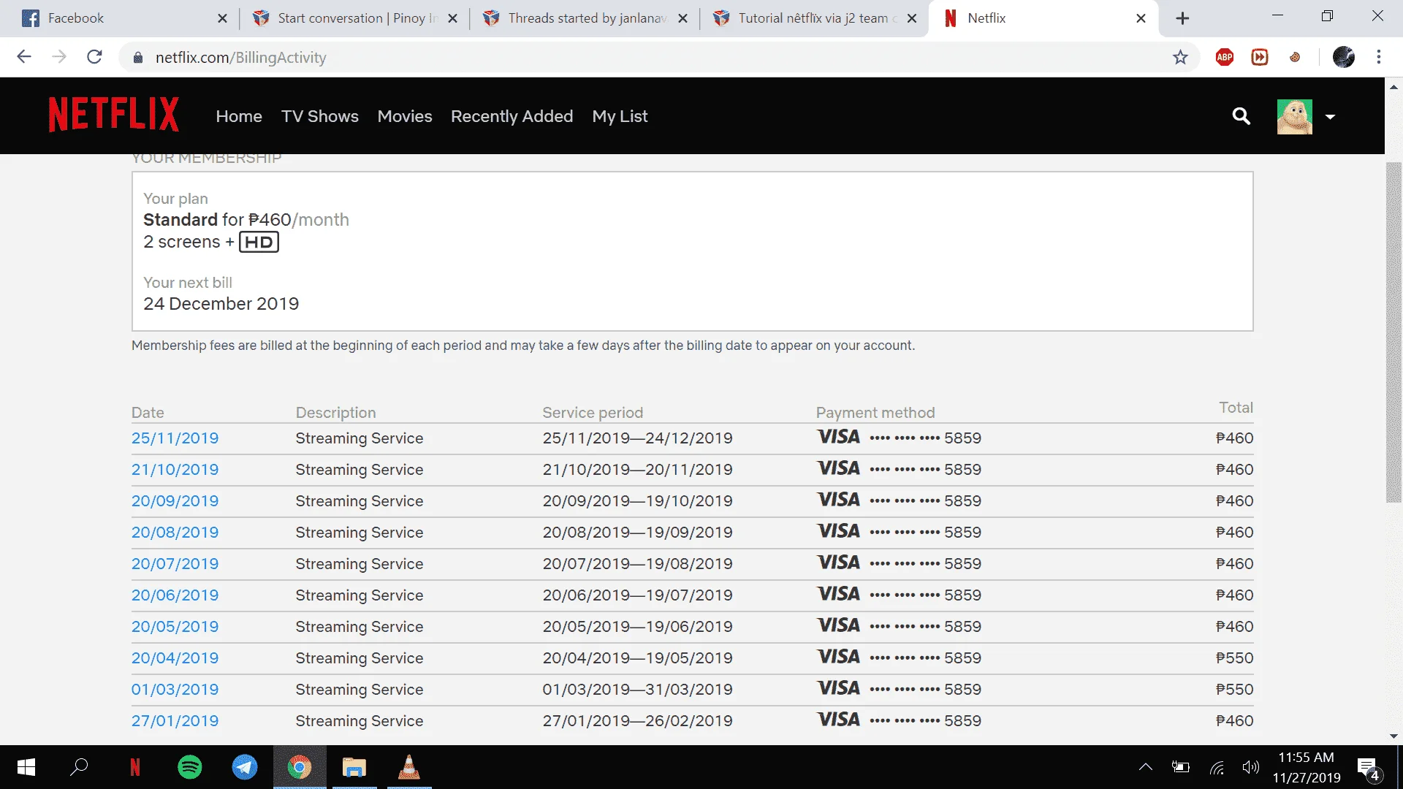
Task: Open taskbar clock and date
Action: point(1307,767)
